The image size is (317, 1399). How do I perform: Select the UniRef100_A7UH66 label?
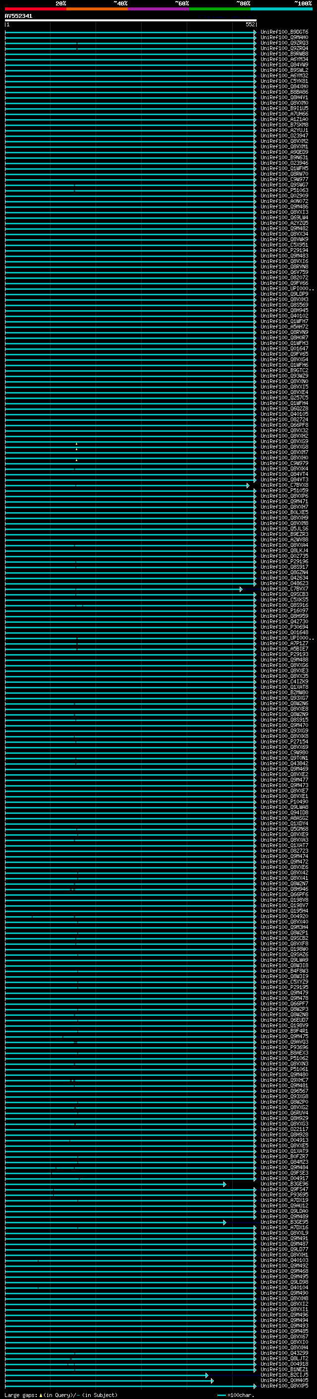click(284, 114)
